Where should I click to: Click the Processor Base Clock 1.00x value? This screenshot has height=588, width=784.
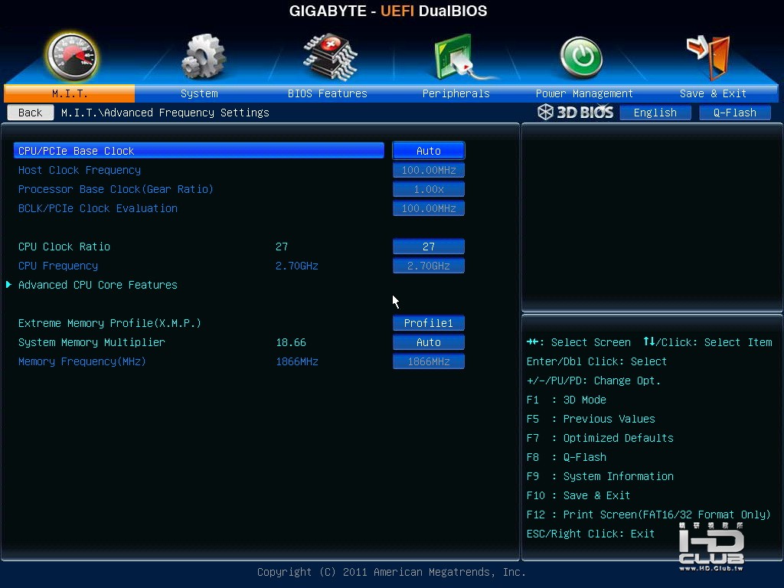pyautogui.click(x=429, y=189)
